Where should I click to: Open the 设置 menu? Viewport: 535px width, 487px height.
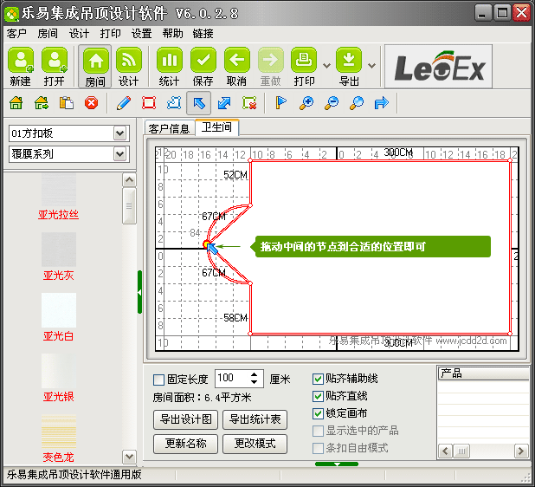[x=141, y=34]
